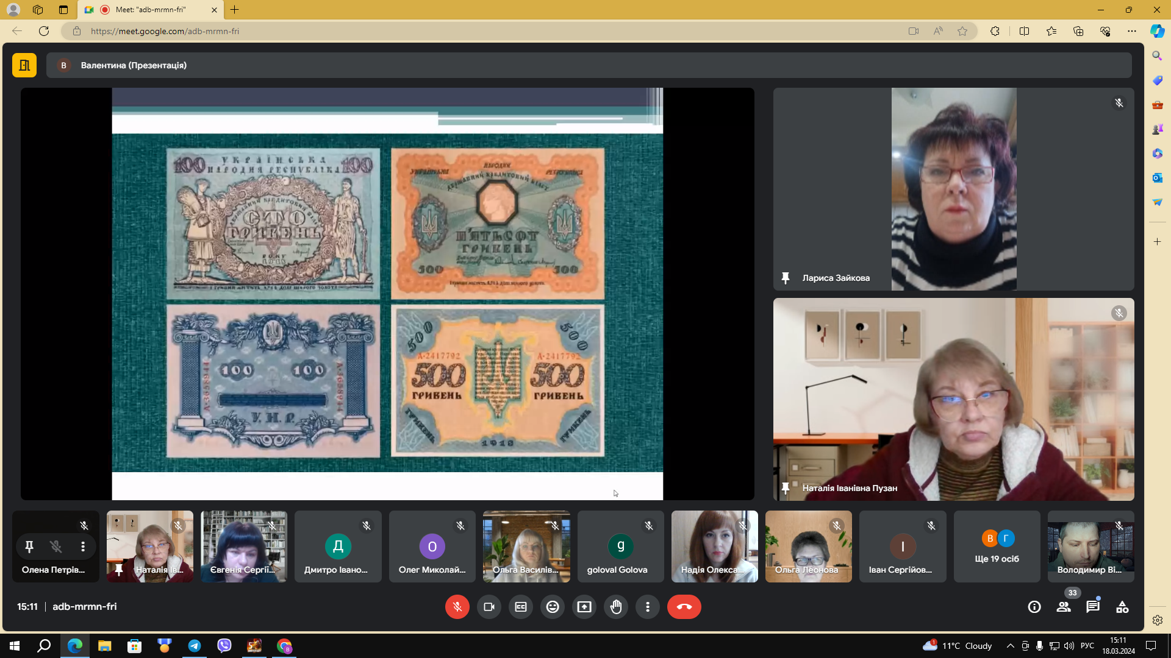Open the browser profile avatar
This screenshot has width=1171, height=658.
[13, 10]
